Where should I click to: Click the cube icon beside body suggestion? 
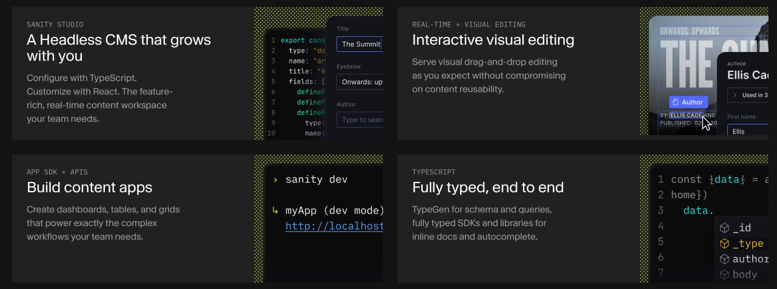(724, 274)
